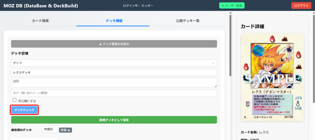This screenshot has height=140, width=315.
Task: Click the MOZ DB site title
Action: coord(41,6)
